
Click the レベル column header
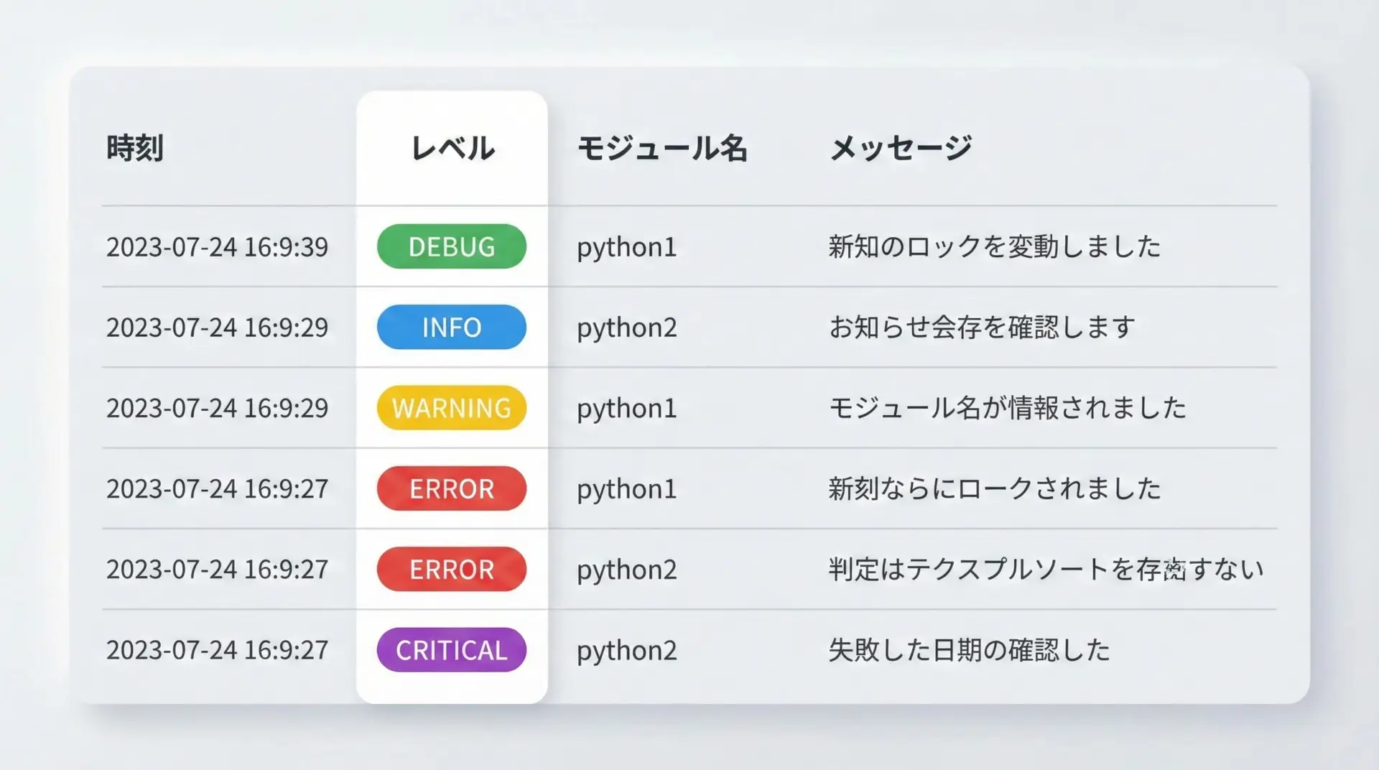(452, 148)
